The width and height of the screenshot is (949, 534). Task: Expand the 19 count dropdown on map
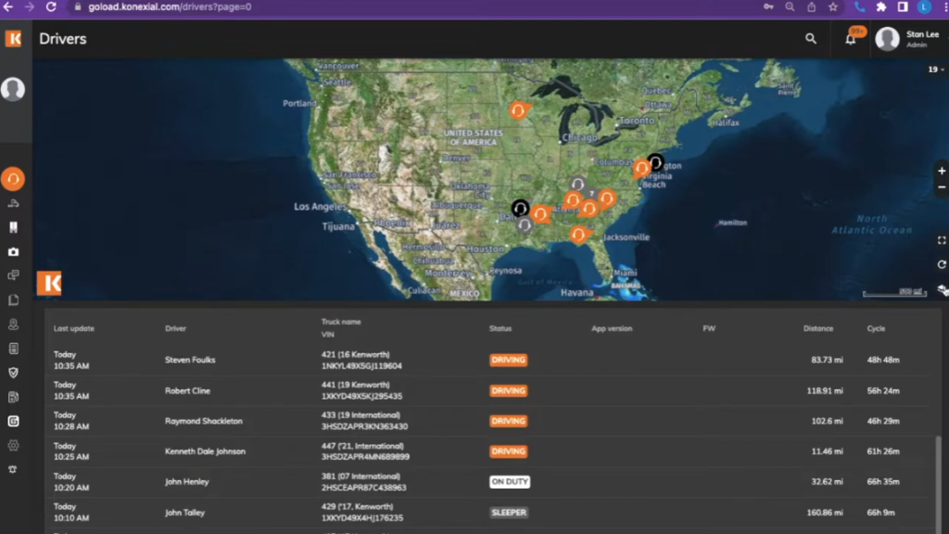tap(936, 70)
